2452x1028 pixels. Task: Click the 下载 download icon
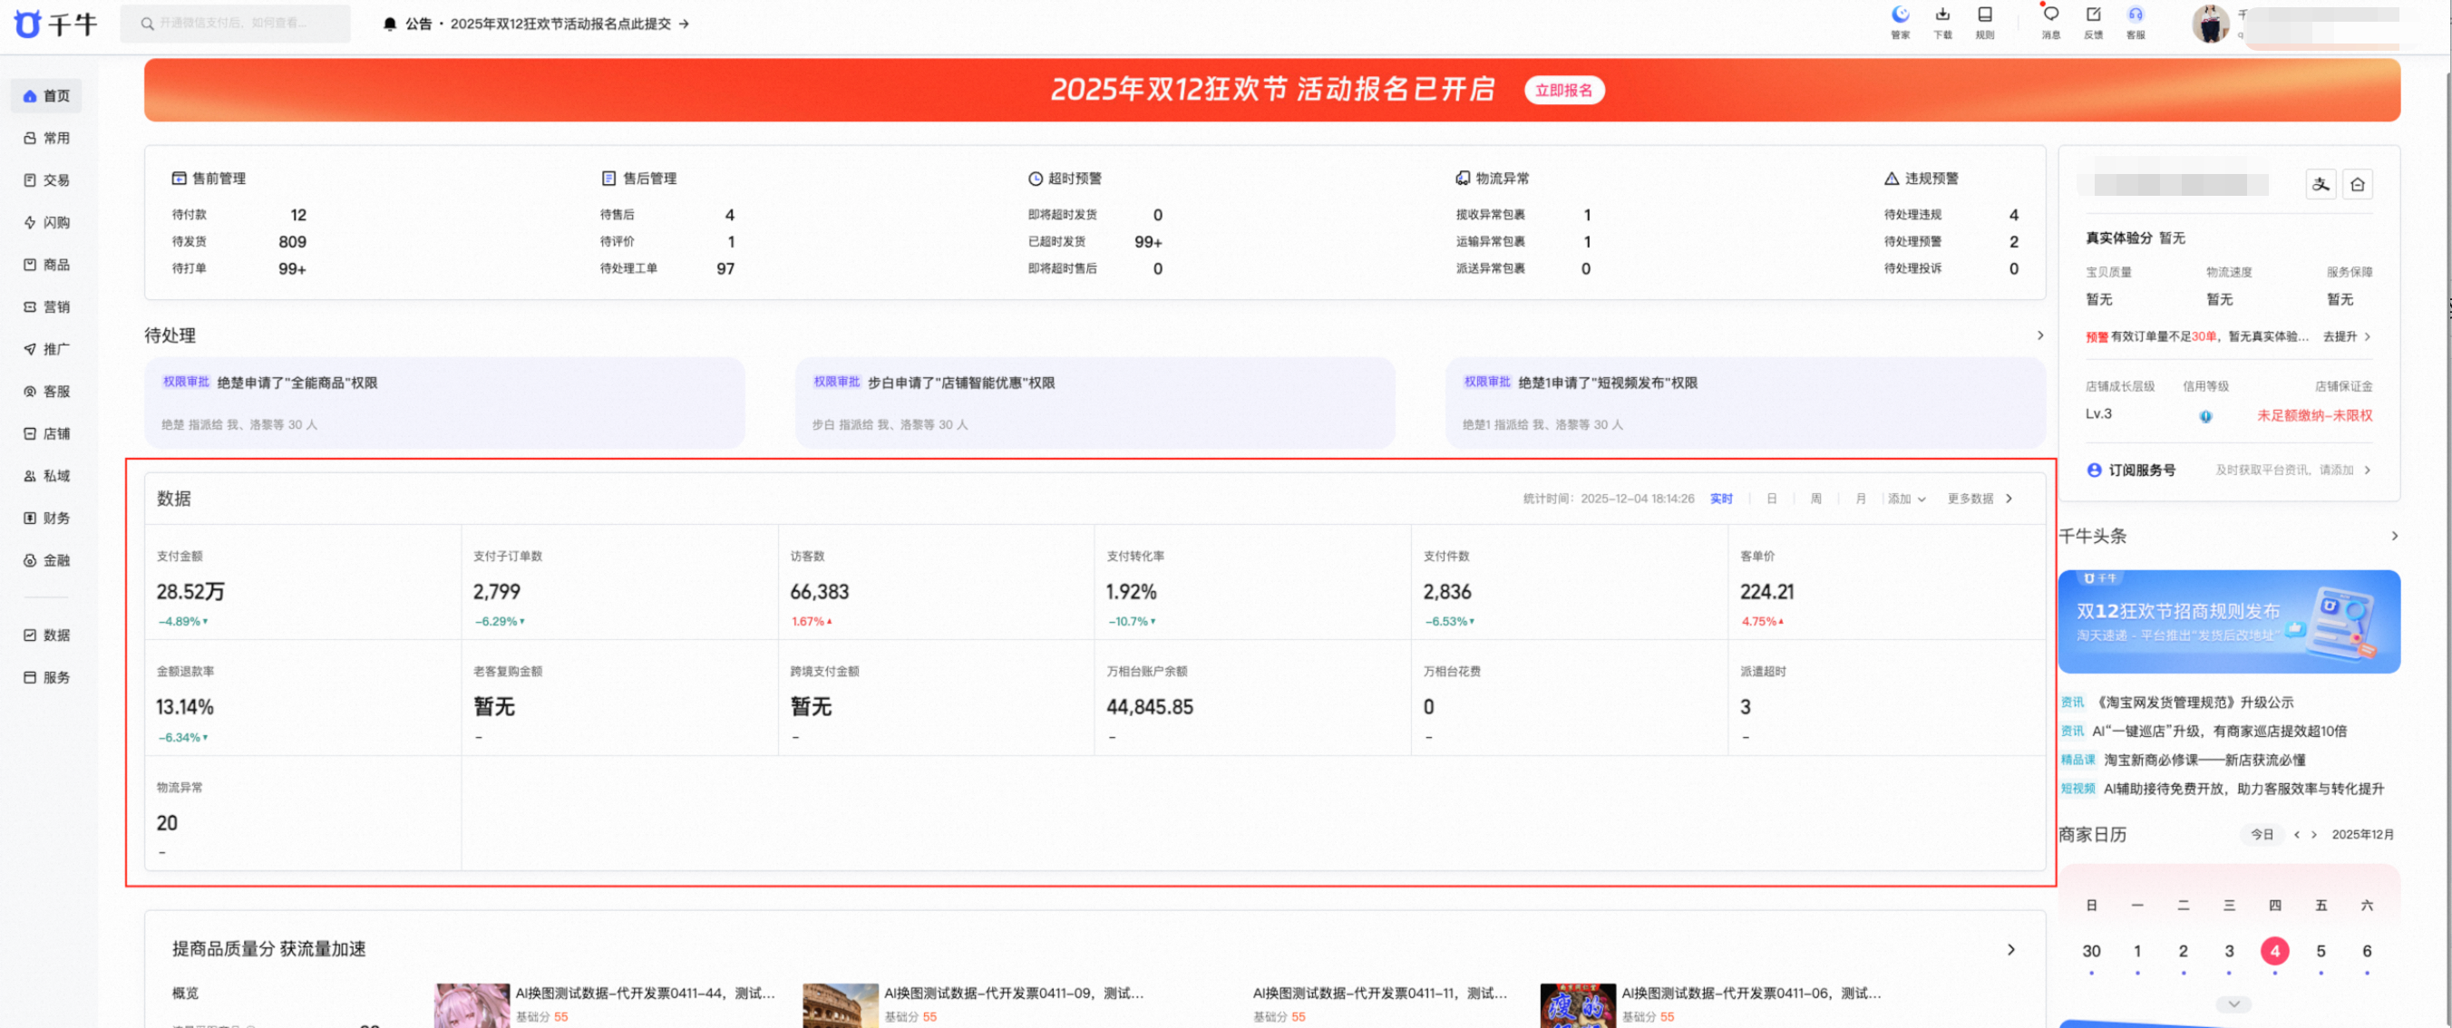point(1942,22)
